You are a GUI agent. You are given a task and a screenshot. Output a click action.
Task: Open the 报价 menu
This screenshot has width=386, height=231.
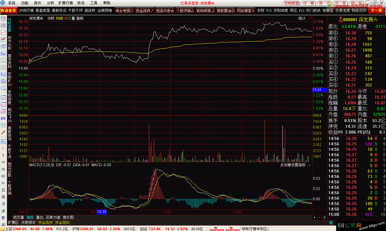[x=38, y=3]
